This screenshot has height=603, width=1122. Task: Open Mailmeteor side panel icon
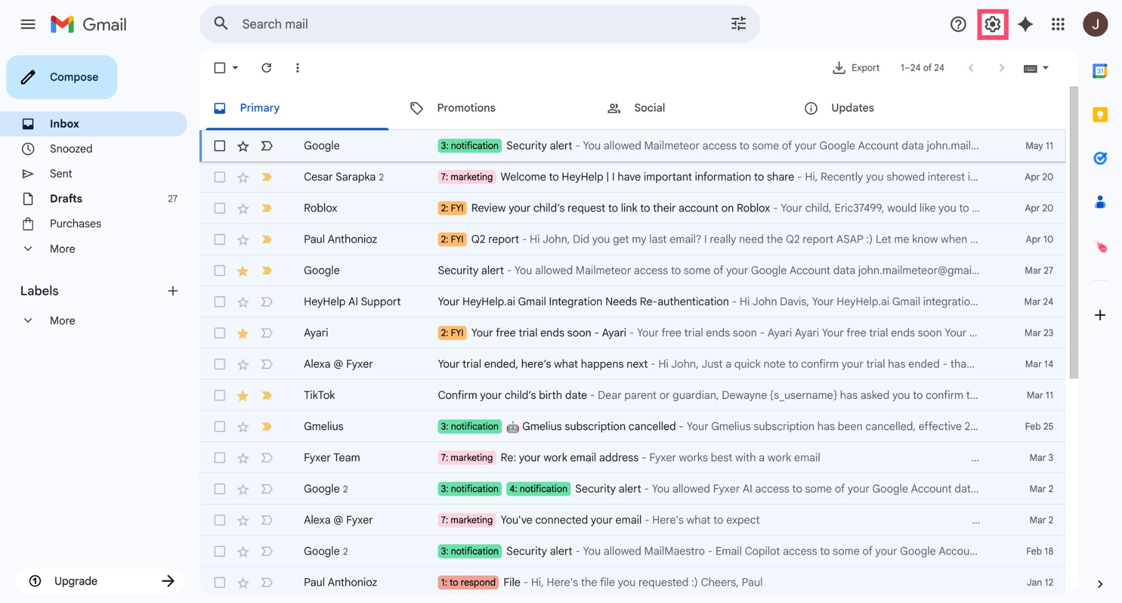point(1101,246)
